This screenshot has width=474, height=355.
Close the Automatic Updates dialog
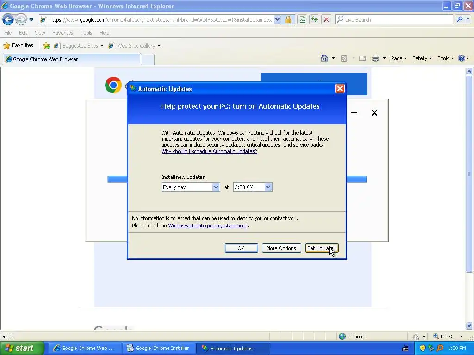coord(340,88)
